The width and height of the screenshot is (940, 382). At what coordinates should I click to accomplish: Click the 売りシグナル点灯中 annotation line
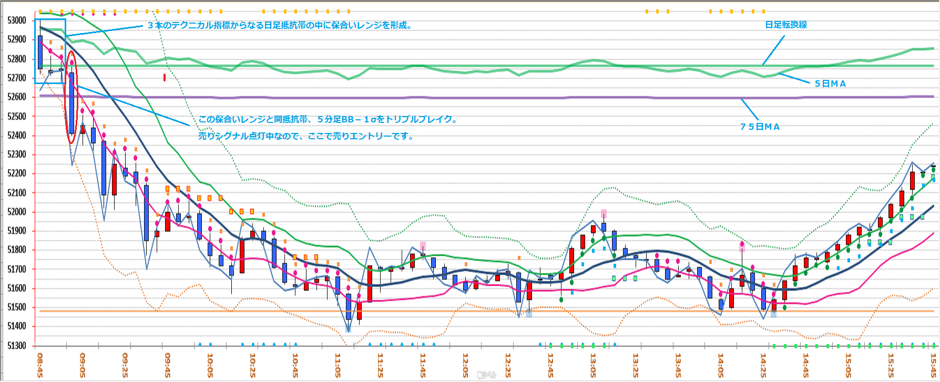[x=305, y=136]
